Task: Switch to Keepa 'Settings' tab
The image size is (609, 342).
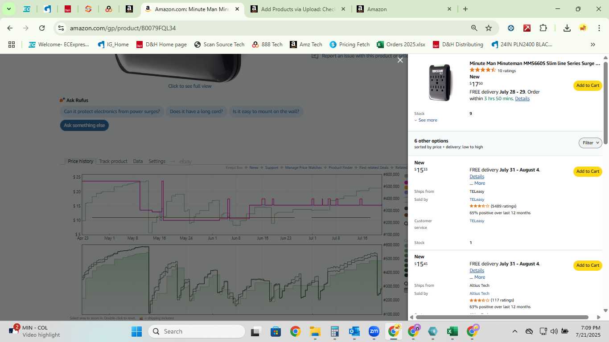Action: pos(157,161)
